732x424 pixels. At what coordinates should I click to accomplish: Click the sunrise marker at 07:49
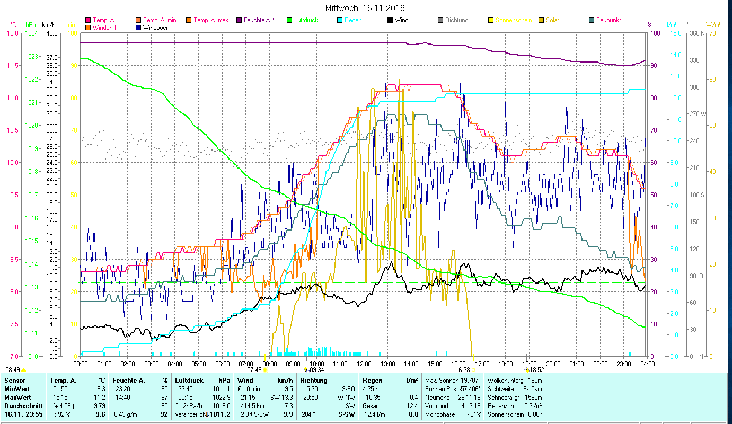coord(265,370)
